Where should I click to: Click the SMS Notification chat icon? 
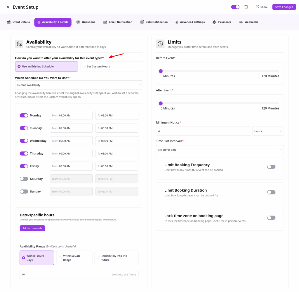pos(142,22)
